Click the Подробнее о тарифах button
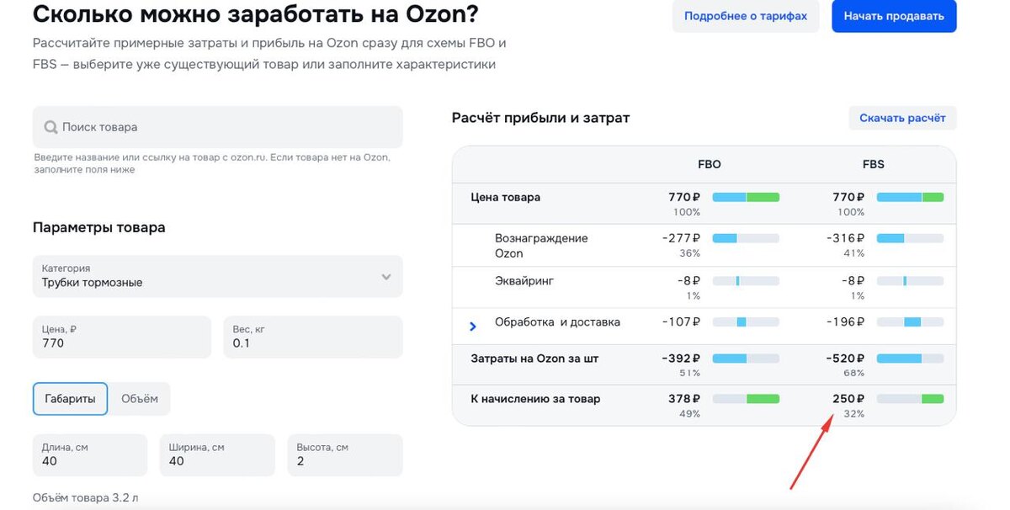1010x510 pixels. pos(745,16)
